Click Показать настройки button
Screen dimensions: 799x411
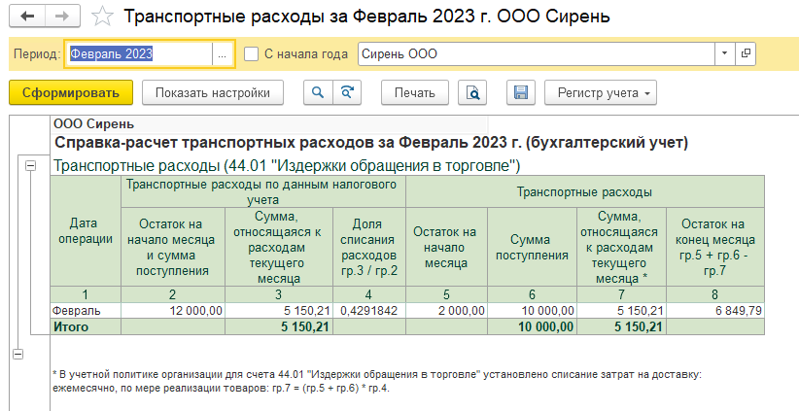pos(213,92)
